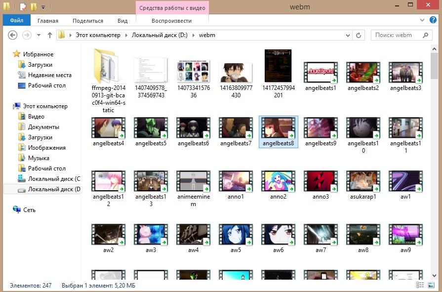Select the angelbeats4 video file icon

109,128
